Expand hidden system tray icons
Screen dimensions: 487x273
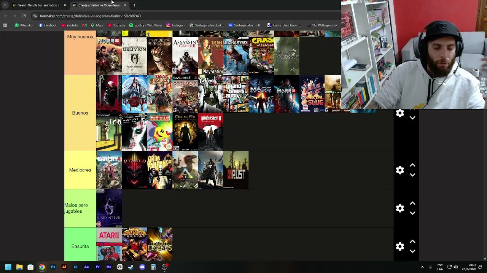422,267
